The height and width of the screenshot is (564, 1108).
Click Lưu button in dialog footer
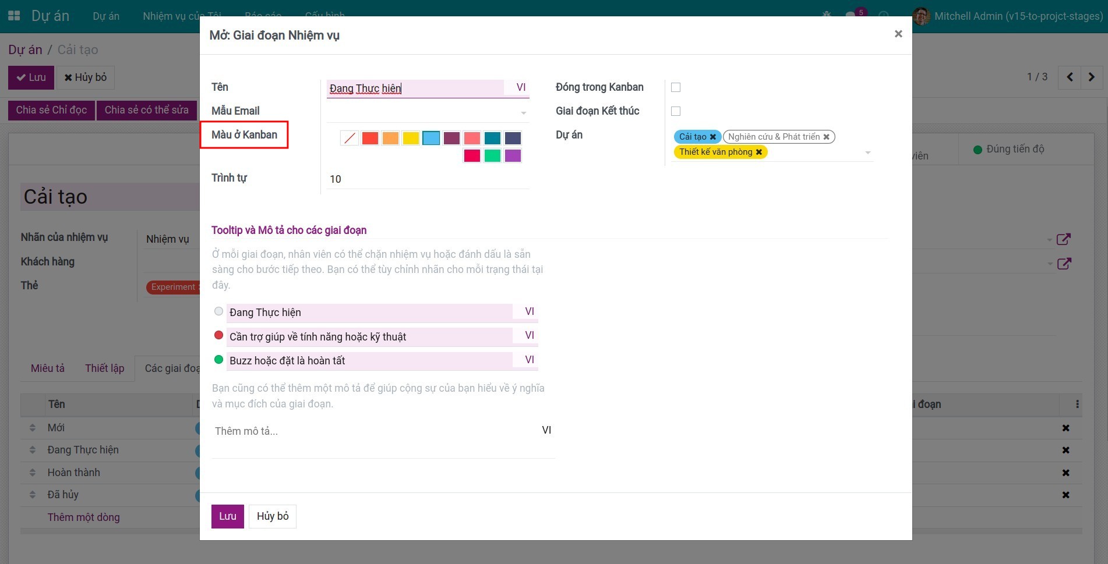coord(227,516)
